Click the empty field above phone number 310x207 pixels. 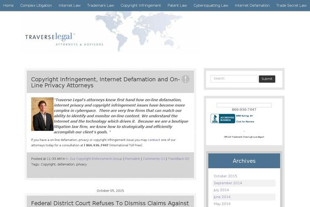(244, 105)
